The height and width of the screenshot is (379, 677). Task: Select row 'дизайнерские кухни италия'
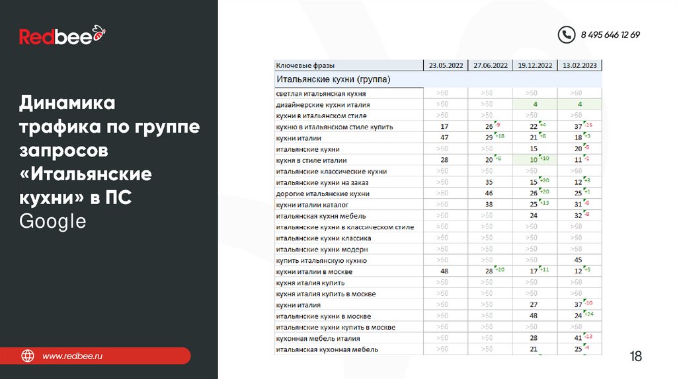438,104
